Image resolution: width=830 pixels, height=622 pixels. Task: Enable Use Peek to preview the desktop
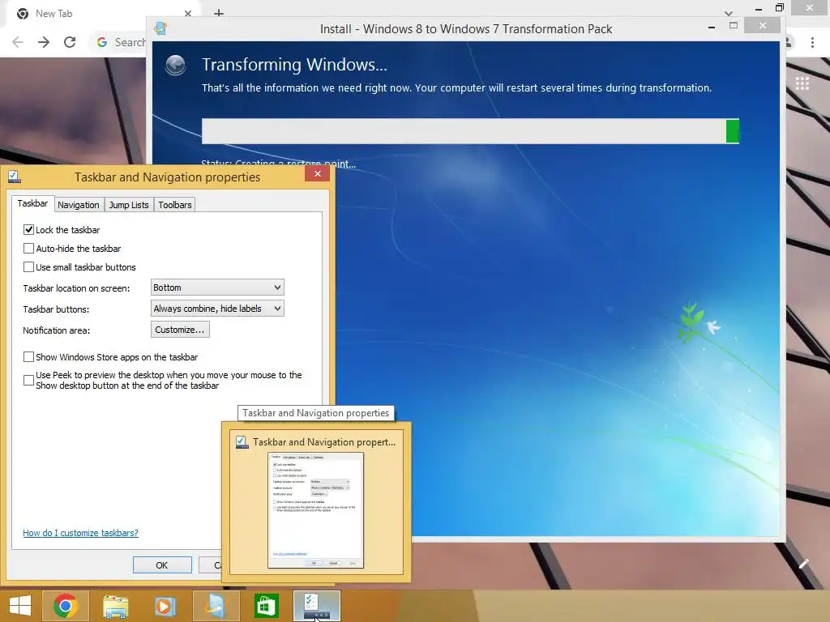point(28,381)
